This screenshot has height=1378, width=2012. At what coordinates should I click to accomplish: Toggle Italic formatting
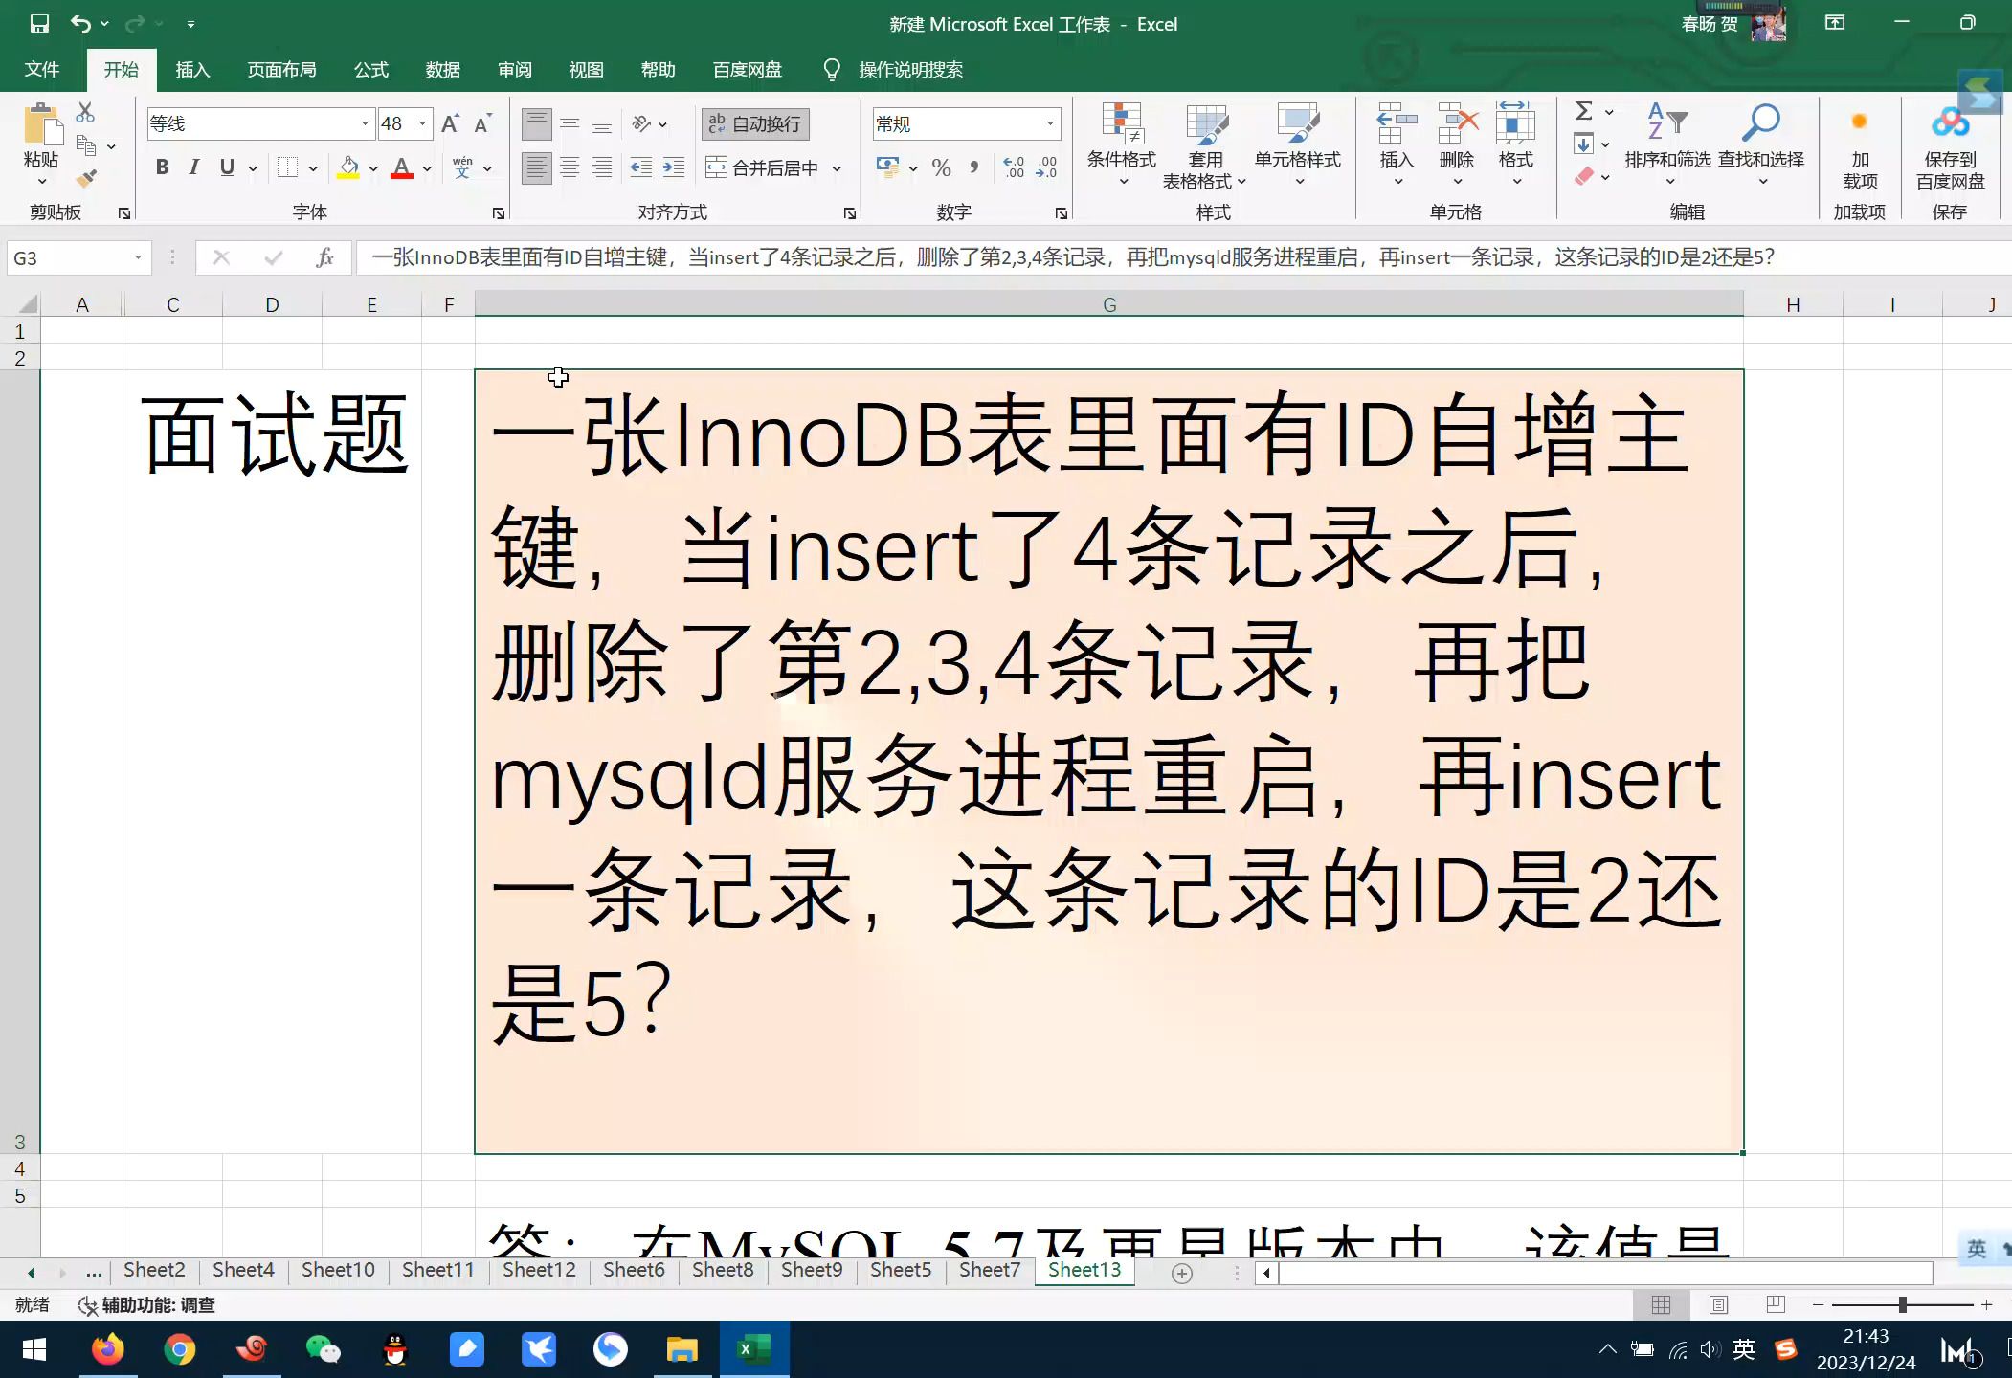click(194, 168)
